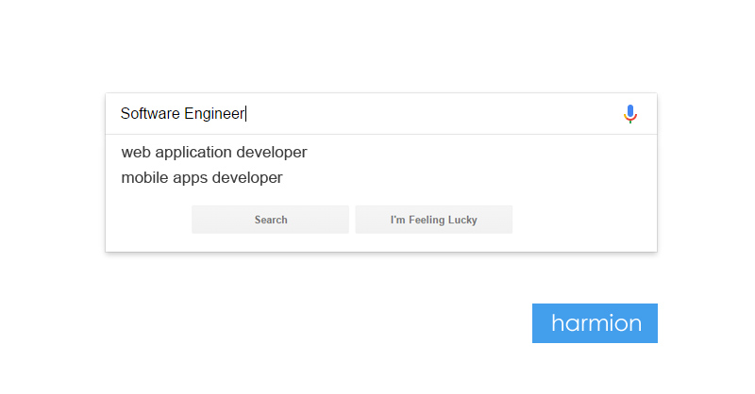Click the harmion logo badge
Screen dimensions: 755x394
click(x=595, y=323)
